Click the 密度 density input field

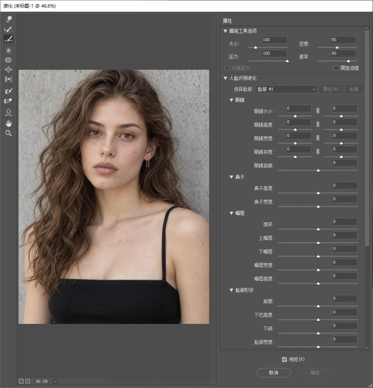point(343,40)
